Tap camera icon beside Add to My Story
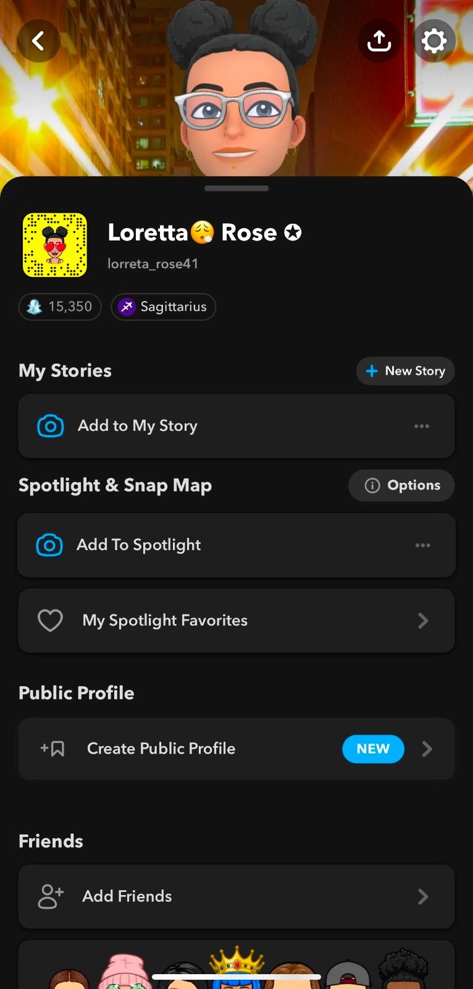The width and height of the screenshot is (473, 989). (51, 426)
